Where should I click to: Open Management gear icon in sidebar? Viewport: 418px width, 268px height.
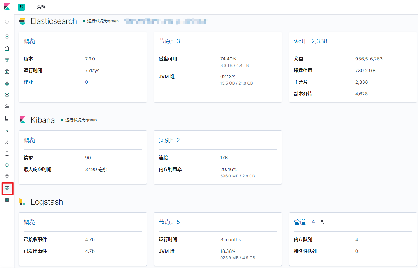tap(7, 200)
